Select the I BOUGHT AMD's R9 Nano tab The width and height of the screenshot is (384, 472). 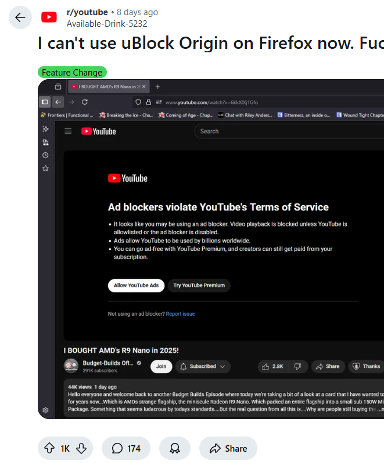(x=109, y=87)
